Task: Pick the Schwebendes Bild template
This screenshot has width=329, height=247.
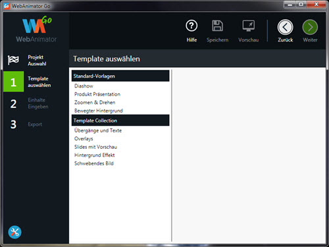Action: (x=93, y=163)
